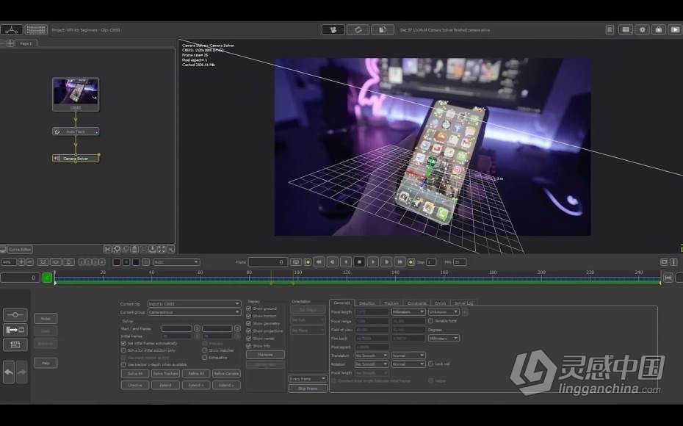Select the Camera Solver node
The height and width of the screenshot is (426, 683).
[76, 158]
